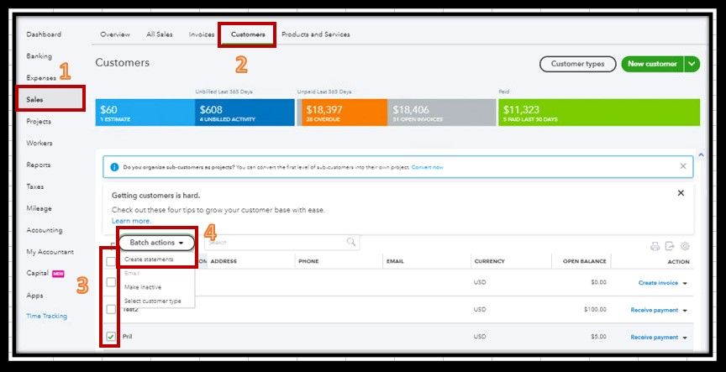Click Receive payment for Pril
Screen dimensions: 726x372
point(655,338)
